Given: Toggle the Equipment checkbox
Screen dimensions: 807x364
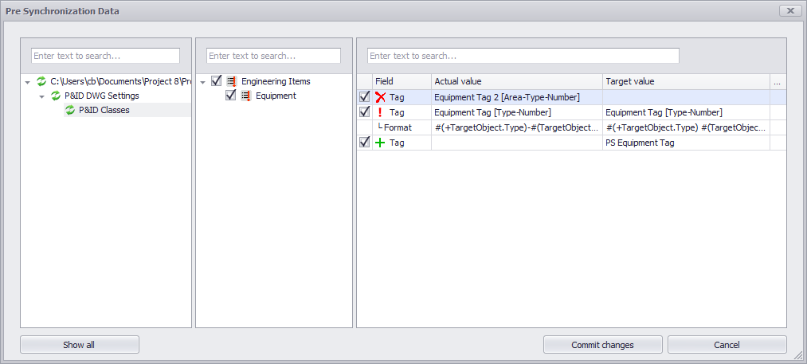Looking at the screenshot, I should click(231, 96).
